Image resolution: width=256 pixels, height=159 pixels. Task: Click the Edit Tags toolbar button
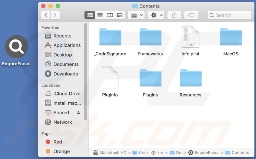coord(191,15)
